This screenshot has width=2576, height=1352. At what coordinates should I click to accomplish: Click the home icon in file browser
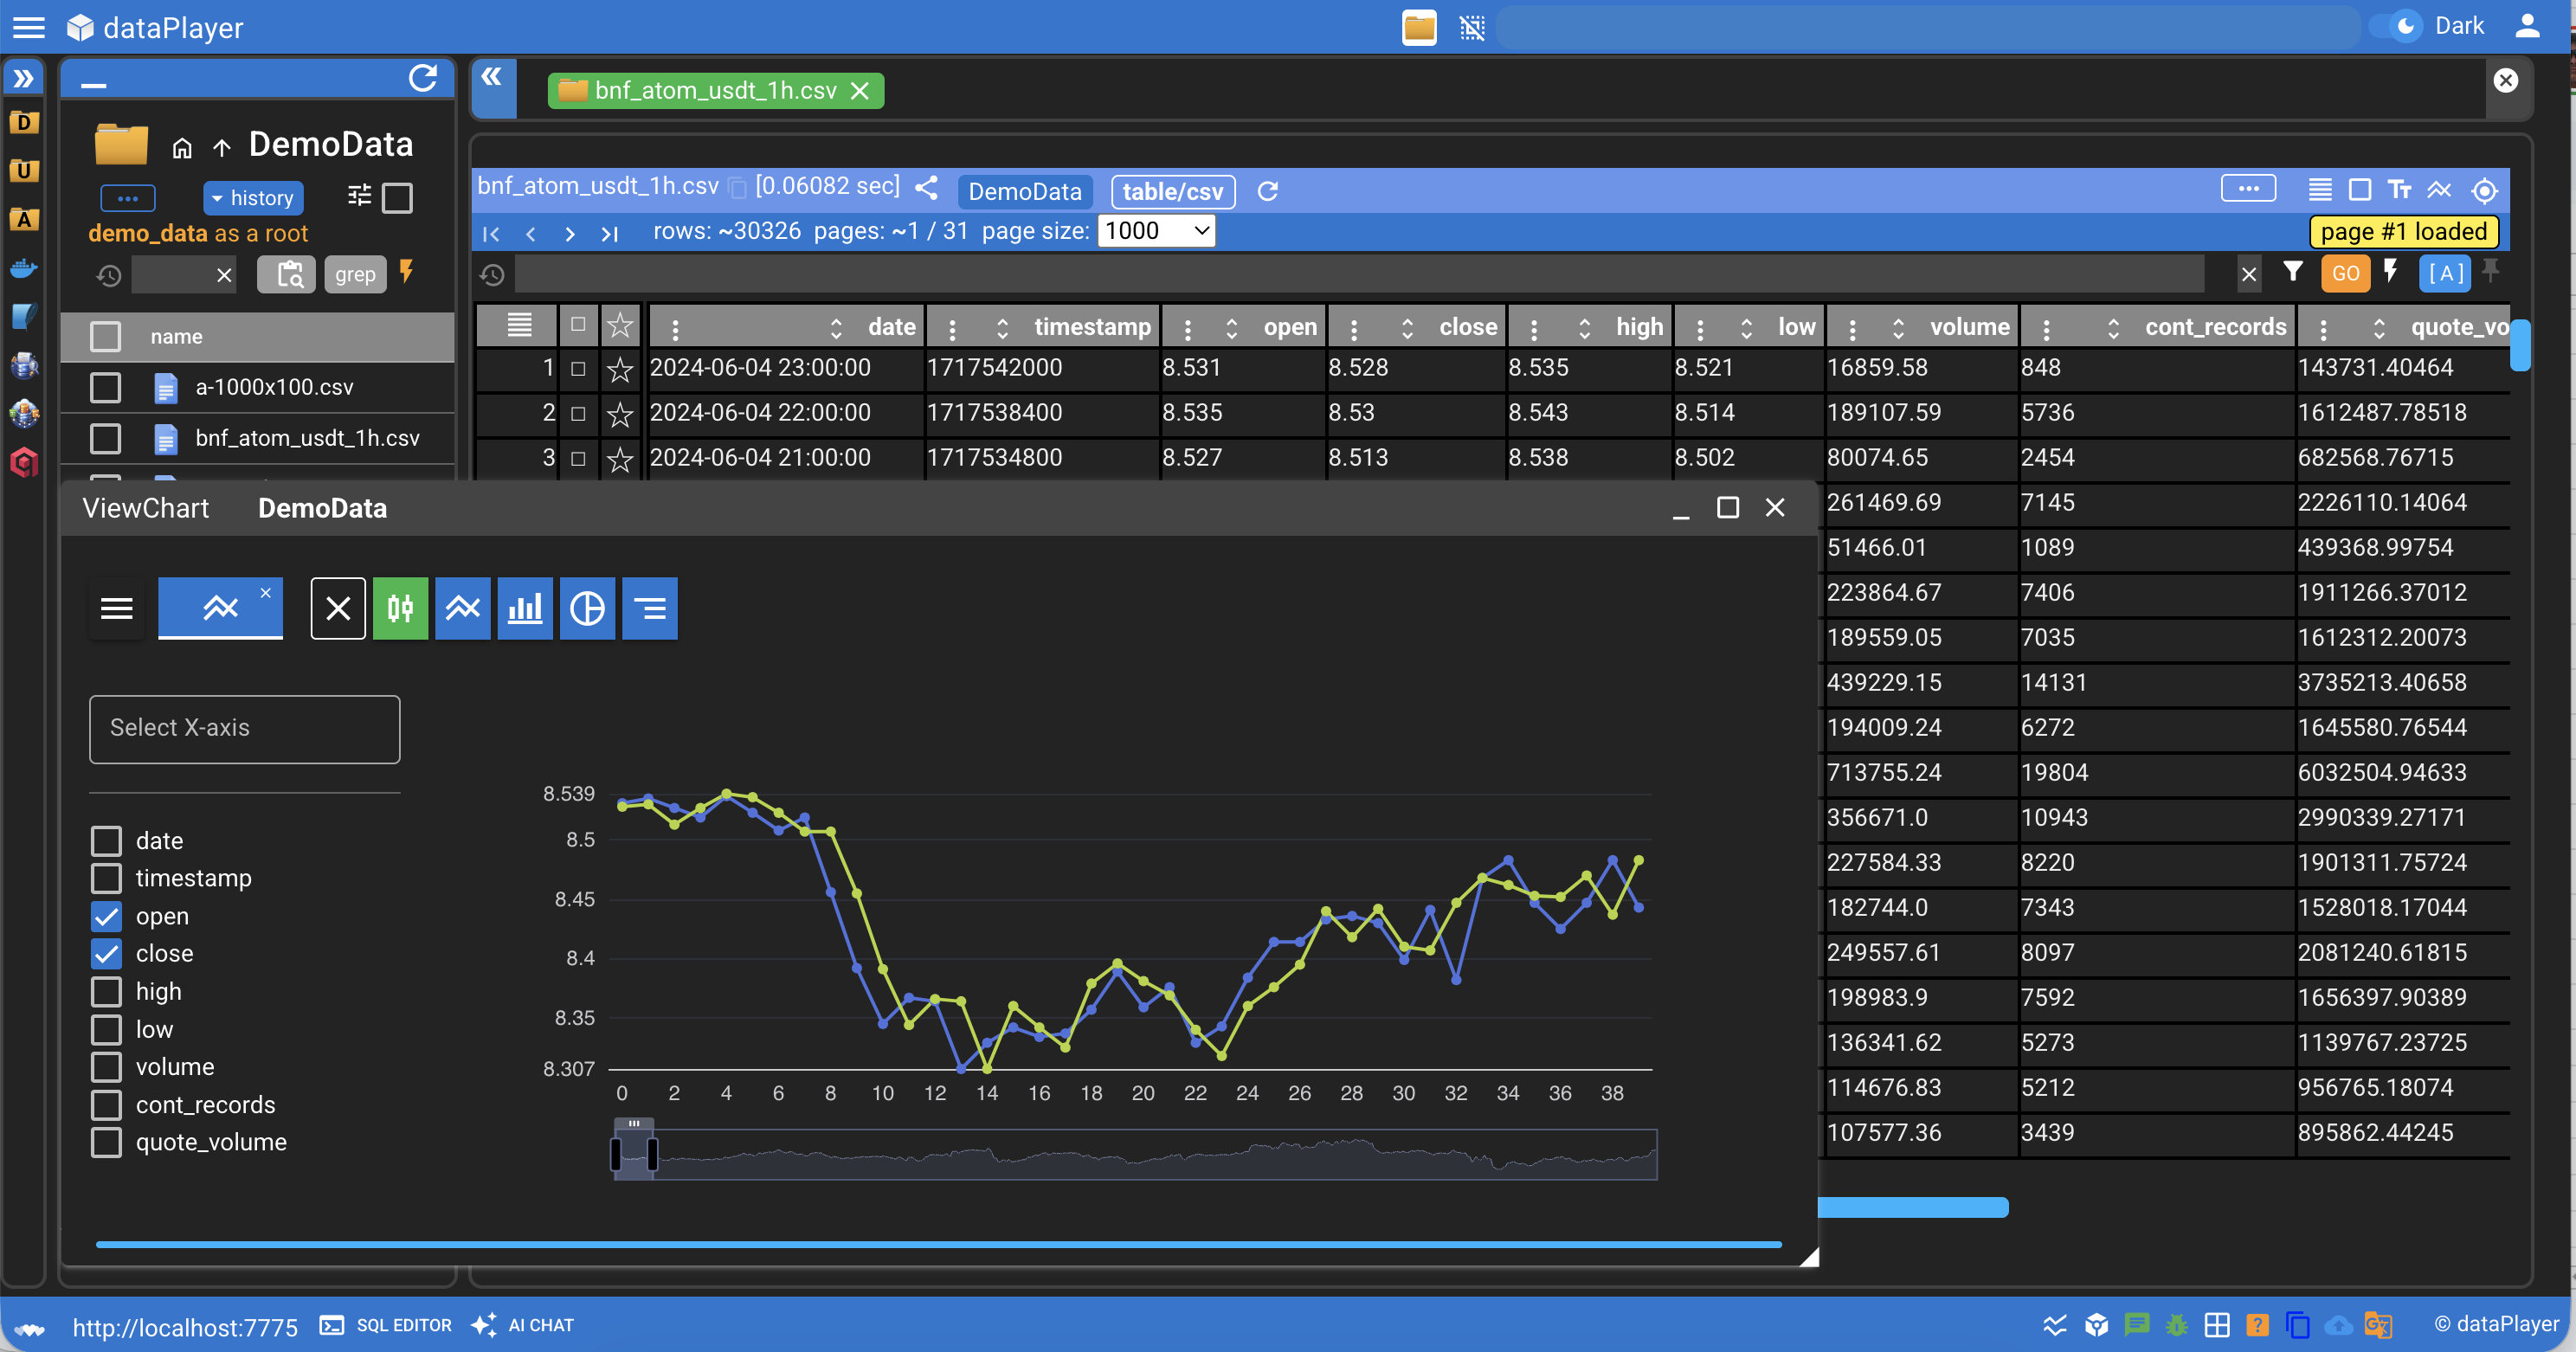(x=182, y=148)
